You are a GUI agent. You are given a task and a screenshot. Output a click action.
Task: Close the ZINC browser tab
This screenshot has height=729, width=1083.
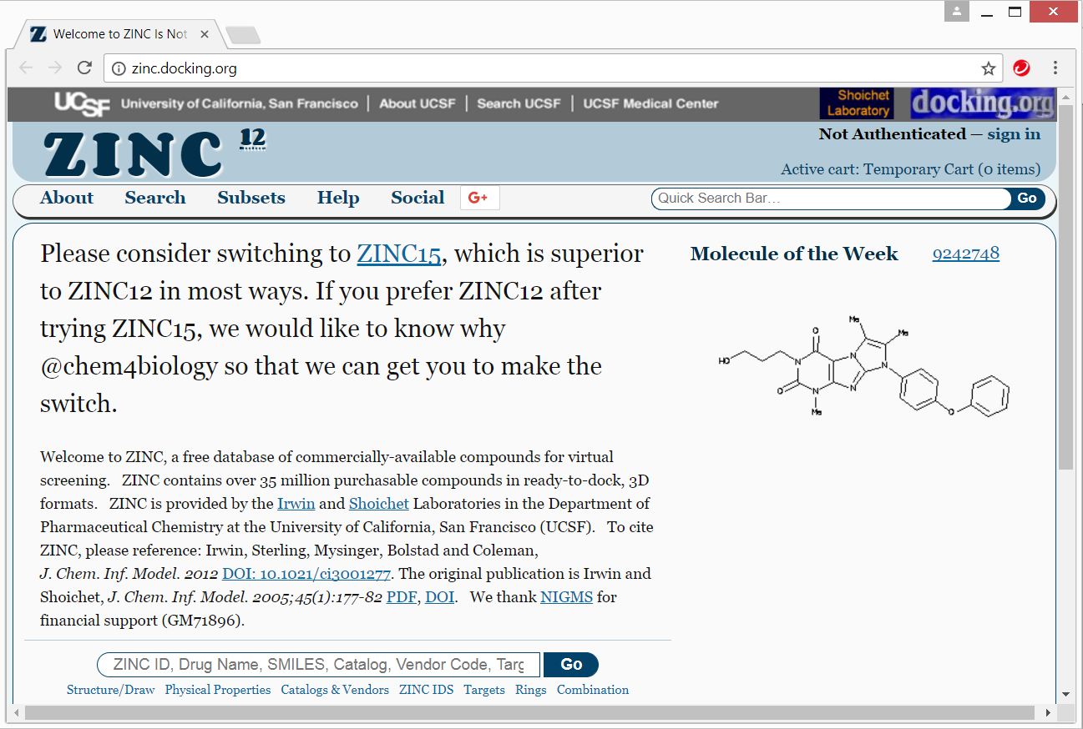tap(205, 34)
